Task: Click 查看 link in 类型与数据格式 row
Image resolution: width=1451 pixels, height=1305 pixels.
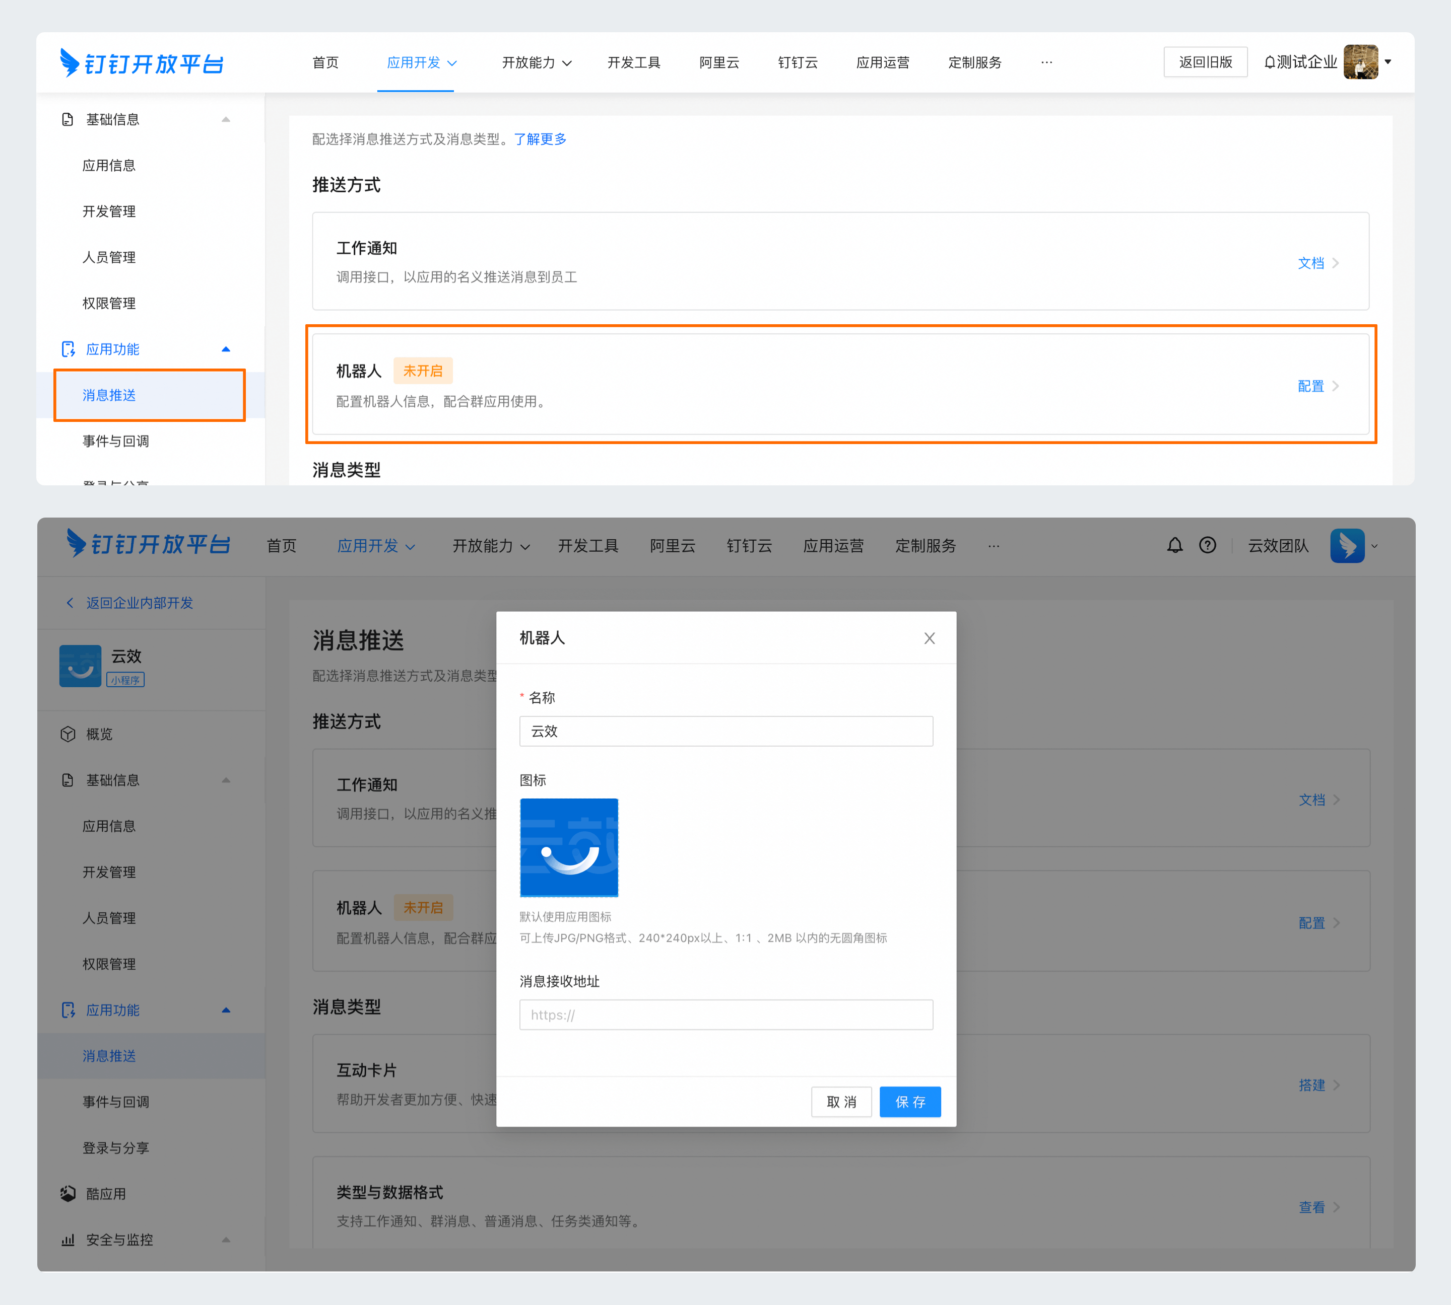Action: [1312, 1207]
